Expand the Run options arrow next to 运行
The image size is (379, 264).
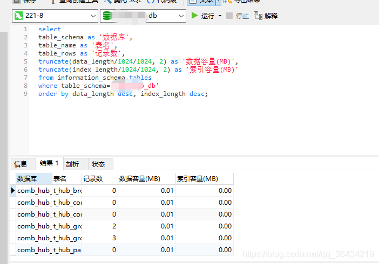220,16
